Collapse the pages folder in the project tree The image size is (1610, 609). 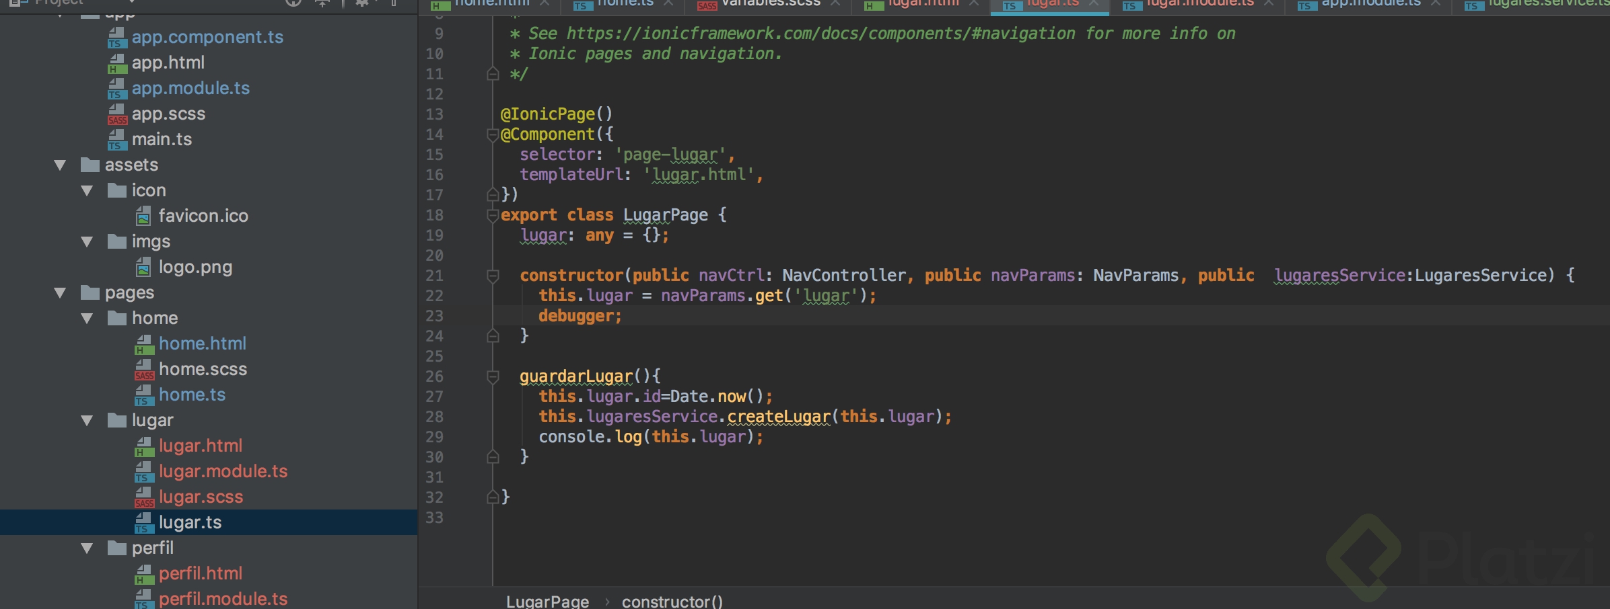(x=60, y=293)
